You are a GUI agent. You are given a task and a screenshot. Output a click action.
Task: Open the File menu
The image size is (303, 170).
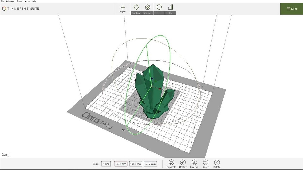[2, 1]
